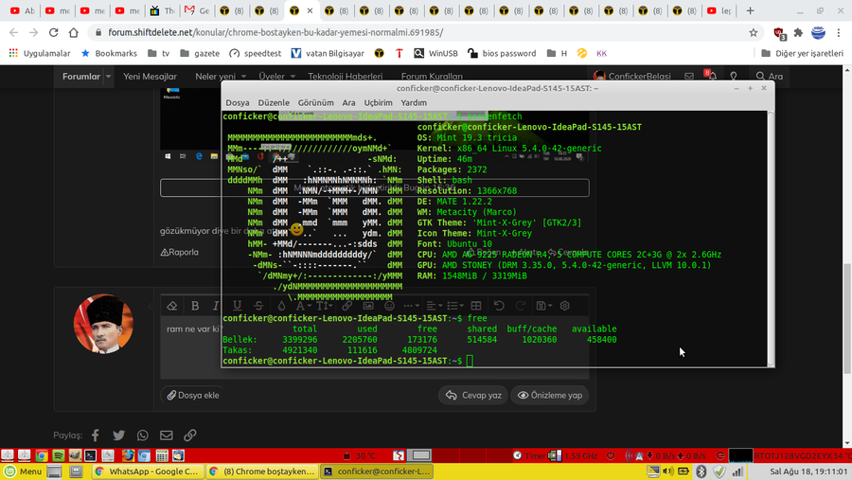852x480 pixels.
Task: Click the reply text editor area
Action: [x=189, y=355]
